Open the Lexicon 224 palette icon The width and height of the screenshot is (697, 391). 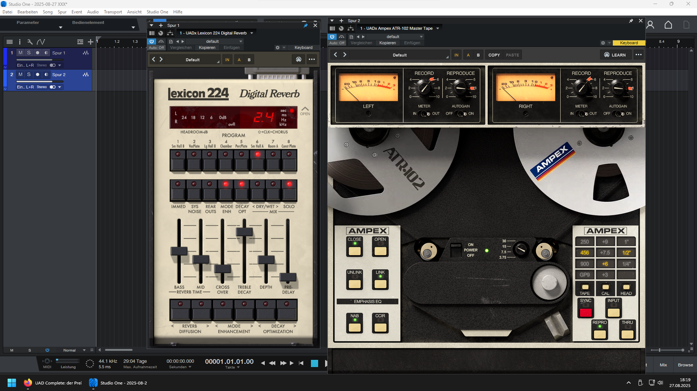point(299,59)
